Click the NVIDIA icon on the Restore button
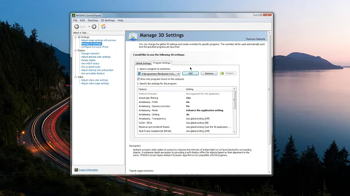The width and height of the screenshot is (350, 196). 222,73
